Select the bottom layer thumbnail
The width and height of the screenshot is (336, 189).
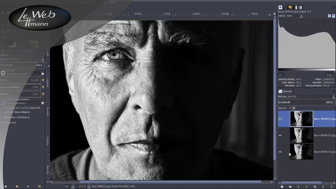pos(301,152)
